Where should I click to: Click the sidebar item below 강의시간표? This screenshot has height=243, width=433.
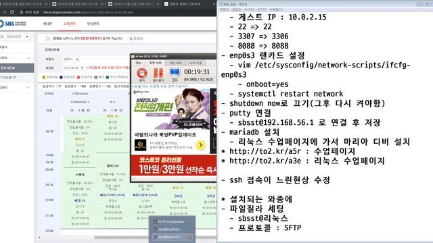pyautogui.click(x=17, y=78)
